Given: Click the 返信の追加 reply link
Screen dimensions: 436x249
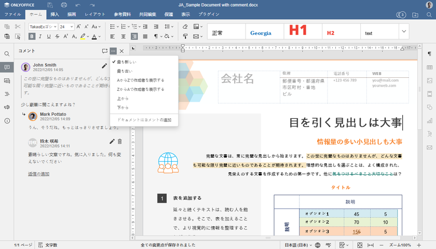Looking at the screenshot, I should tap(38, 174).
